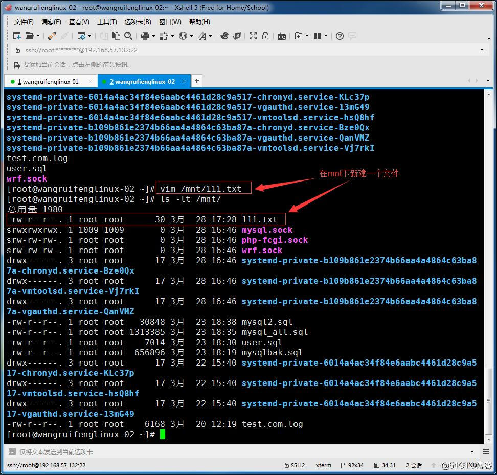Open the tab list dropdown arrow
The image size is (497, 475).
[x=488, y=81]
